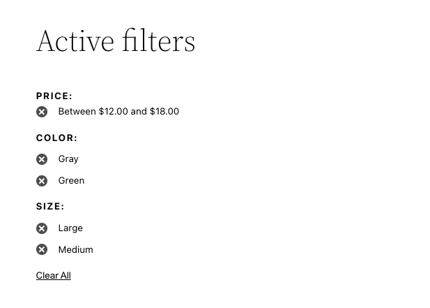Click the word Active in heading
The height and width of the screenshot is (308, 430).
[75, 41]
